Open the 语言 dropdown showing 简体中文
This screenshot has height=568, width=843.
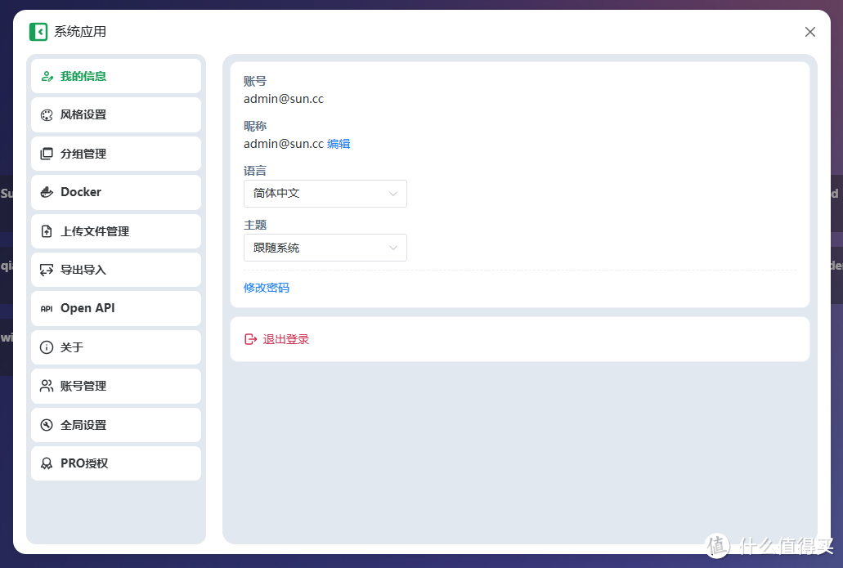pos(325,194)
